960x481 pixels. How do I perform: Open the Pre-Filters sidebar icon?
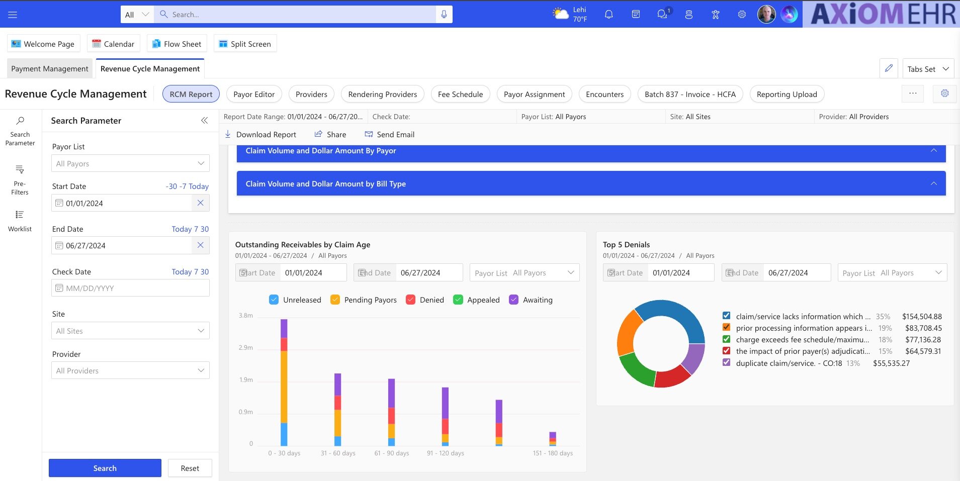[x=20, y=179]
